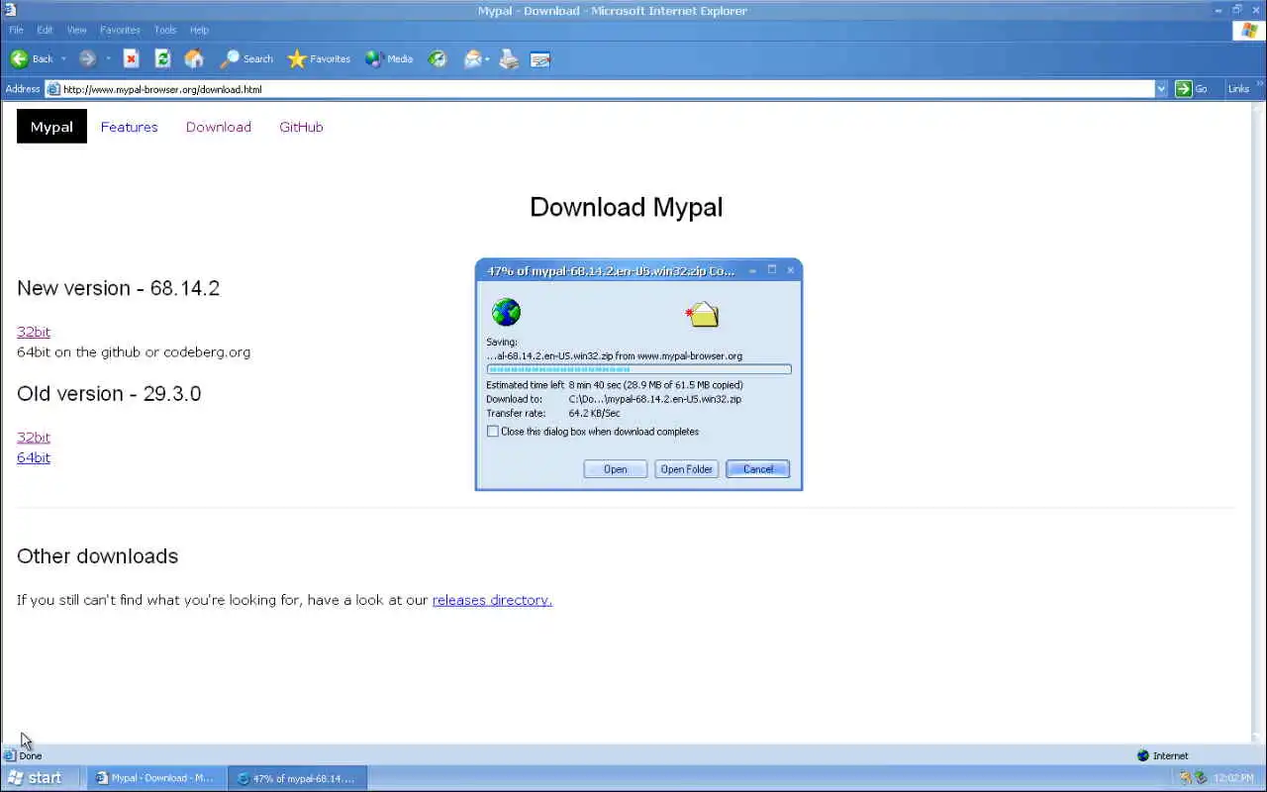The image size is (1267, 792).
Task: Click the taskbar clock
Action: pyautogui.click(x=1233, y=778)
